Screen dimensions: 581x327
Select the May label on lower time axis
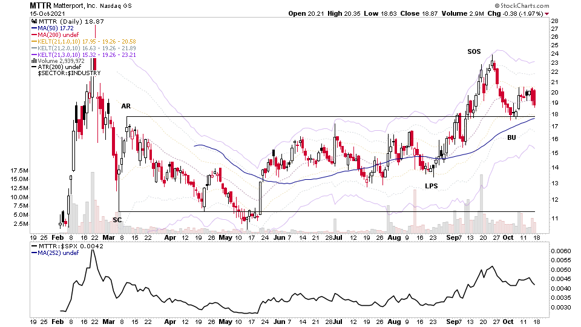[225, 322]
